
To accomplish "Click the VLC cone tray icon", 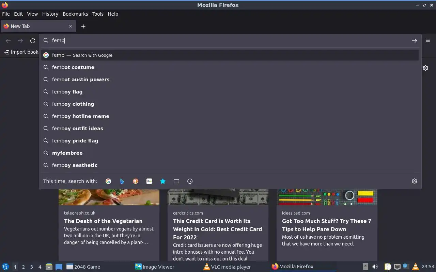I will [415, 267].
